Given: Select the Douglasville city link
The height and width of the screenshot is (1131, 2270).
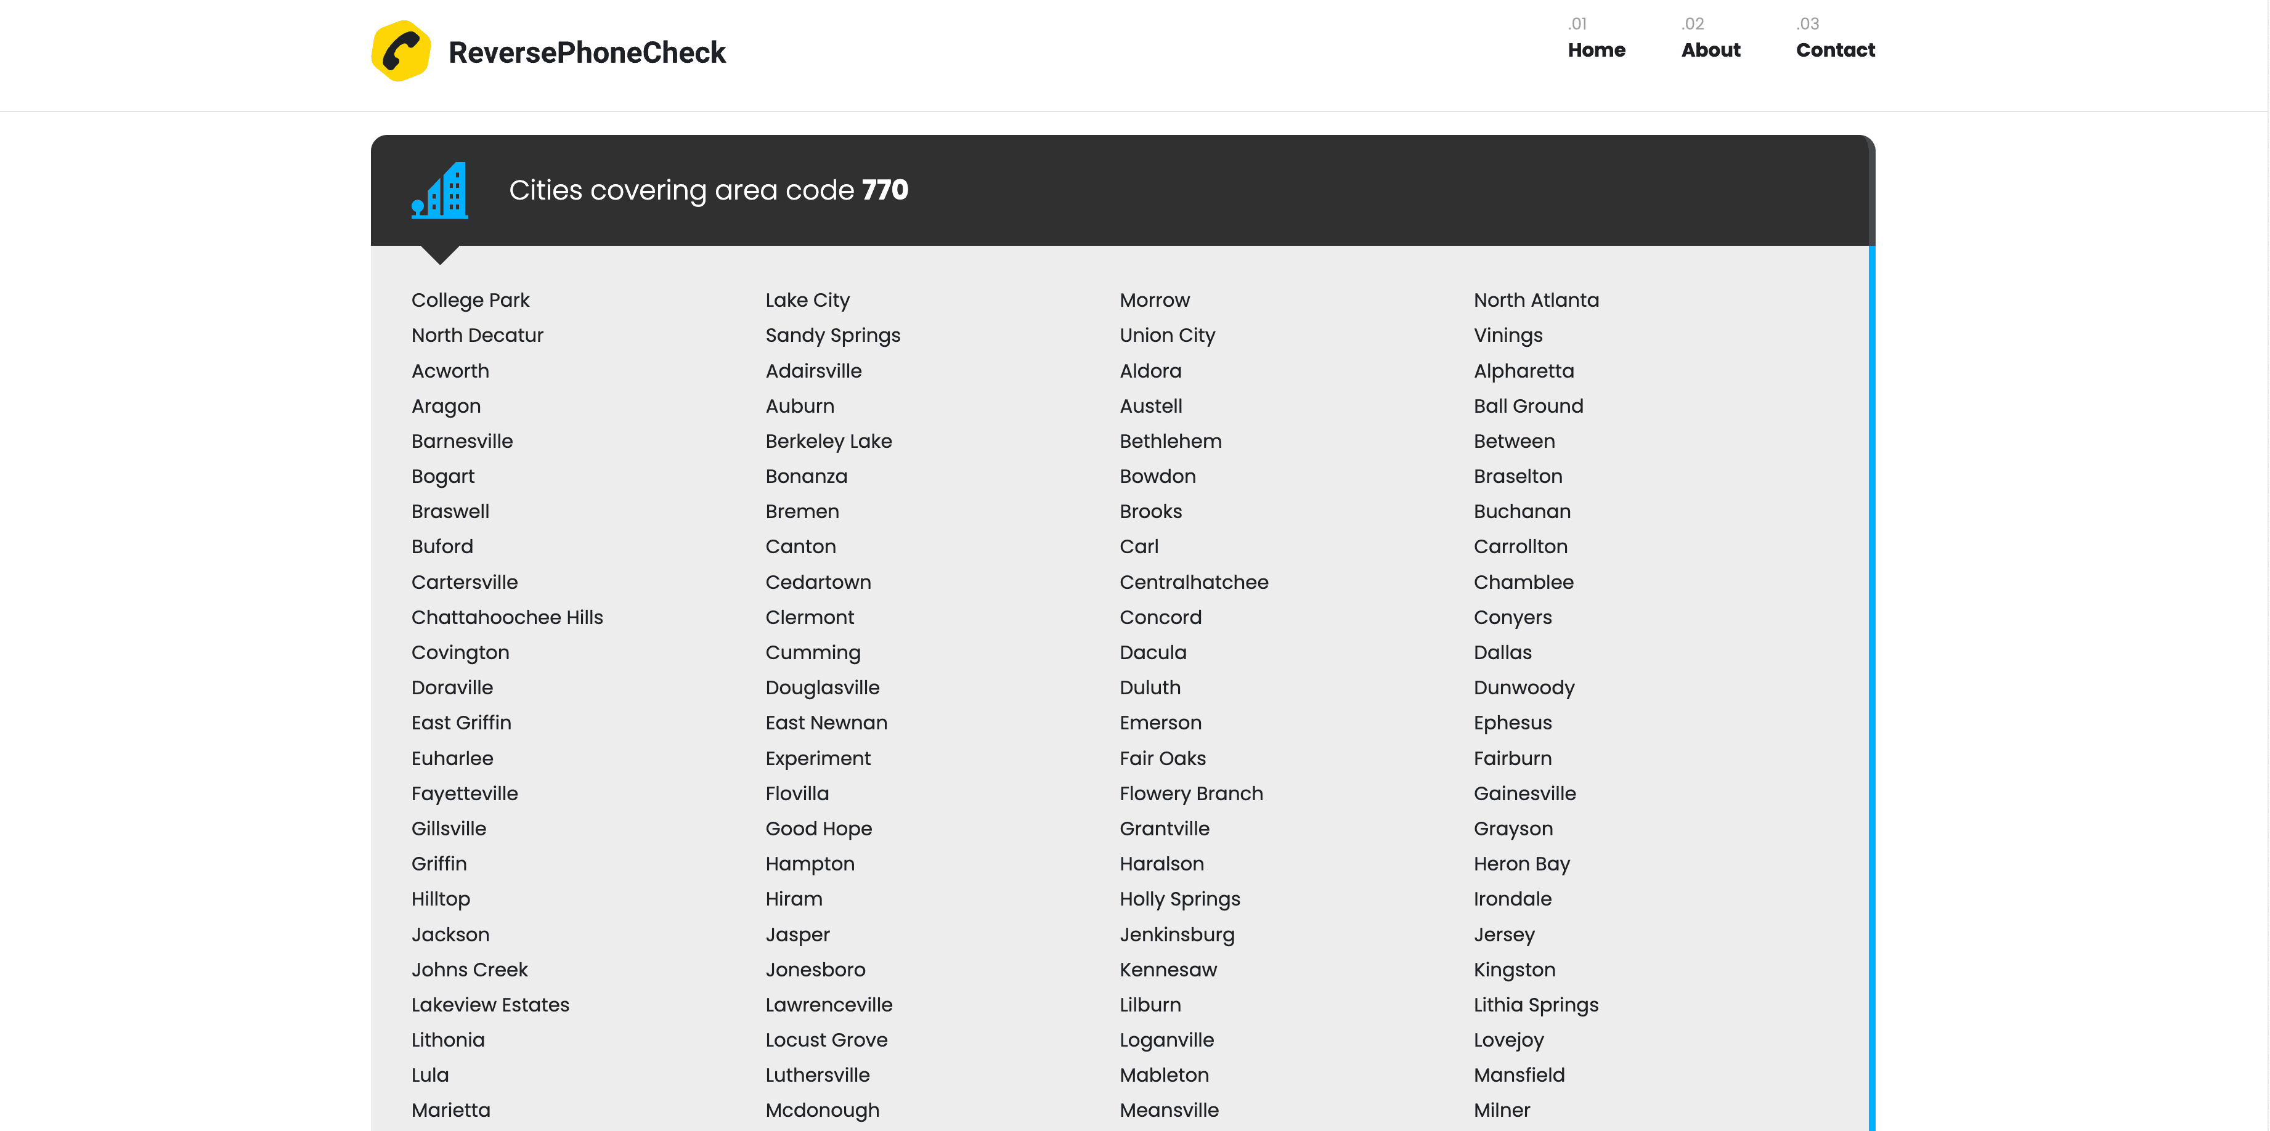Looking at the screenshot, I should [x=822, y=688].
